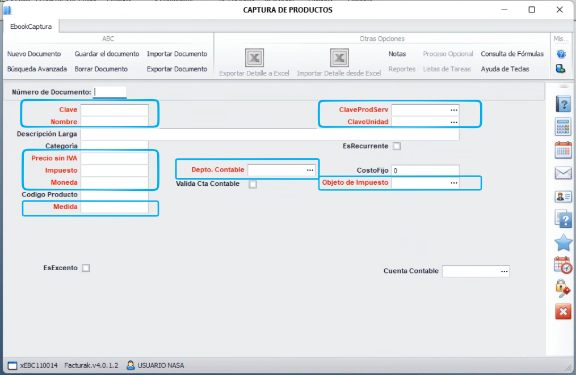The width and height of the screenshot is (576, 375).
Task: Toggle the Valida Cta Contable checkbox
Action: tap(253, 184)
